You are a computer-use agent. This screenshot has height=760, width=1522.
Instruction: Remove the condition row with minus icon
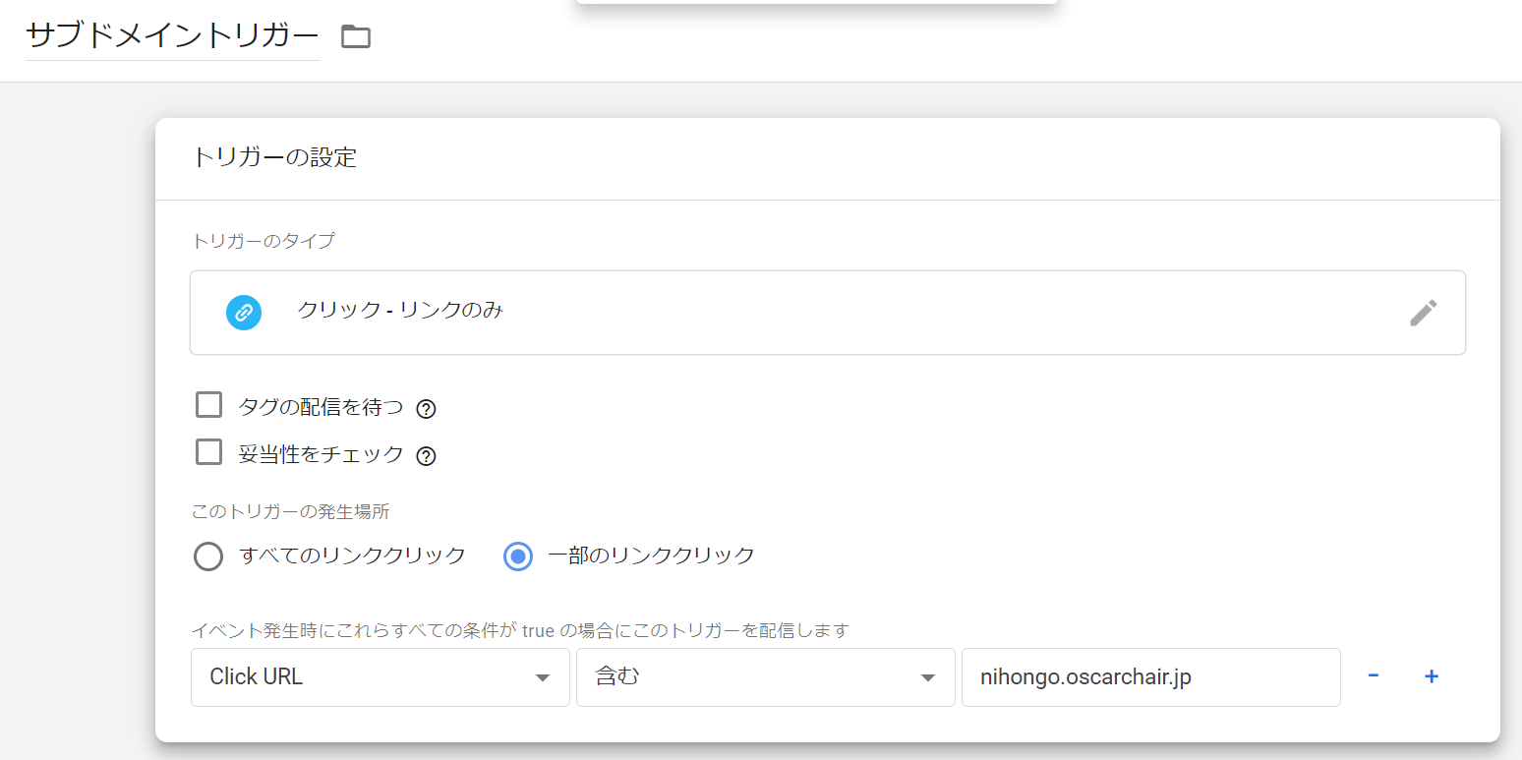[1373, 676]
